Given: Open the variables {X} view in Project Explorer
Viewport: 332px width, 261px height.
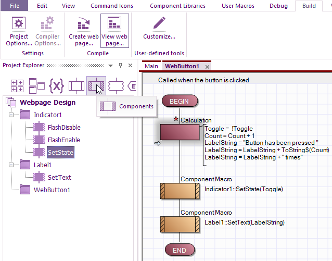Looking at the screenshot, I should click(57, 86).
